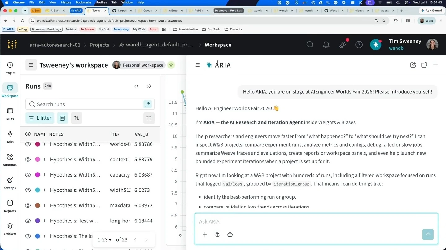Open the History menu in the menu bar

pos(66,2)
